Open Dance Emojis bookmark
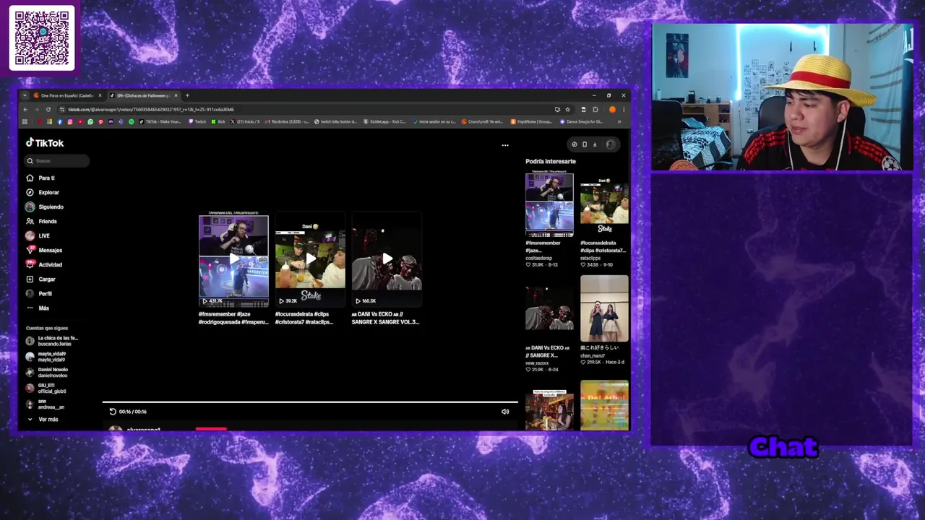 [x=582, y=122]
